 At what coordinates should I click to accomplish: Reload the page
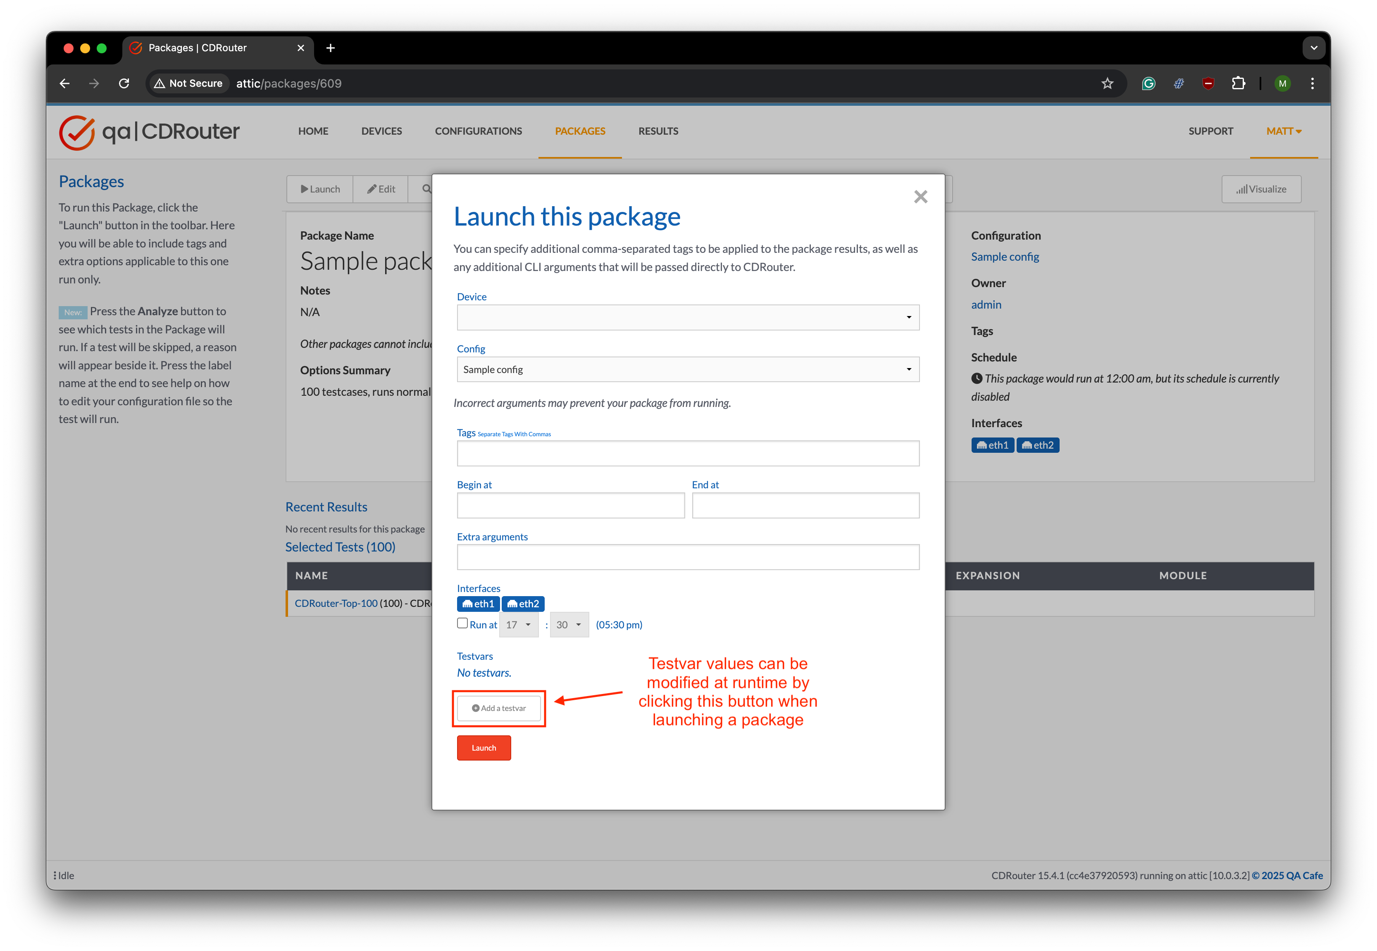coord(124,83)
